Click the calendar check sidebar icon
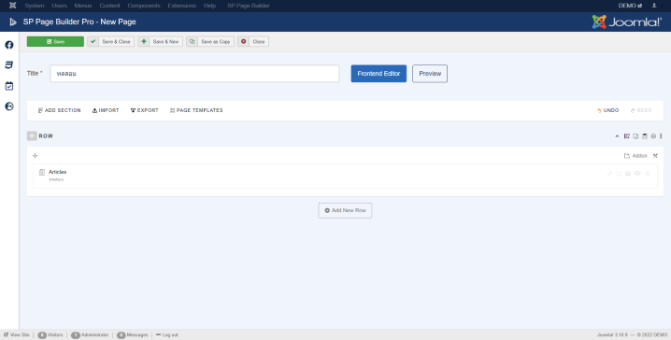 tap(9, 86)
